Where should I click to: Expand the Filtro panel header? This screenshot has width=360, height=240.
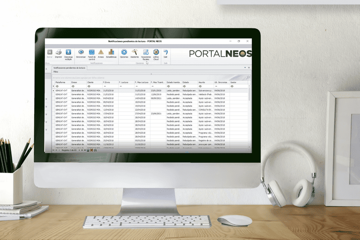(151, 72)
